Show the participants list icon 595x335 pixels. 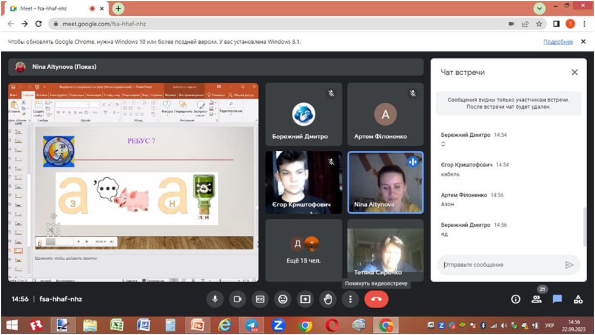(537, 299)
